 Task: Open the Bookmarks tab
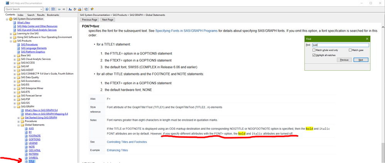tap(53, 15)
